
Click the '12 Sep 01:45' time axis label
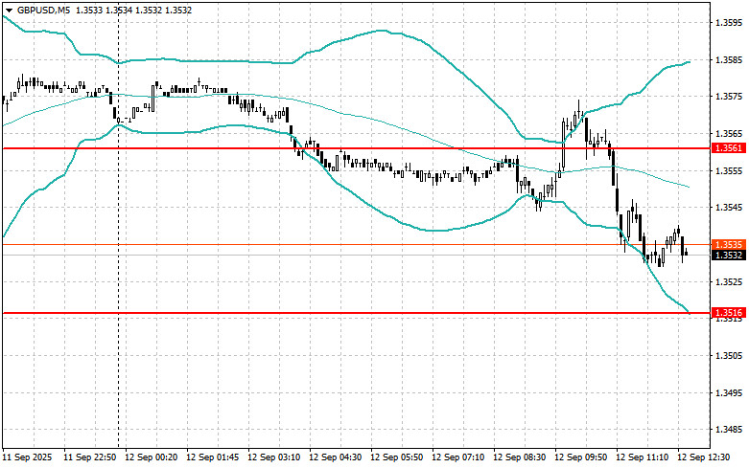213,457
